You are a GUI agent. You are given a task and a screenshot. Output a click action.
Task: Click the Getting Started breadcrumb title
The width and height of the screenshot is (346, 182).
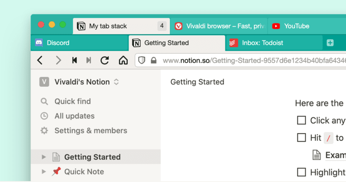pos(197,82)
